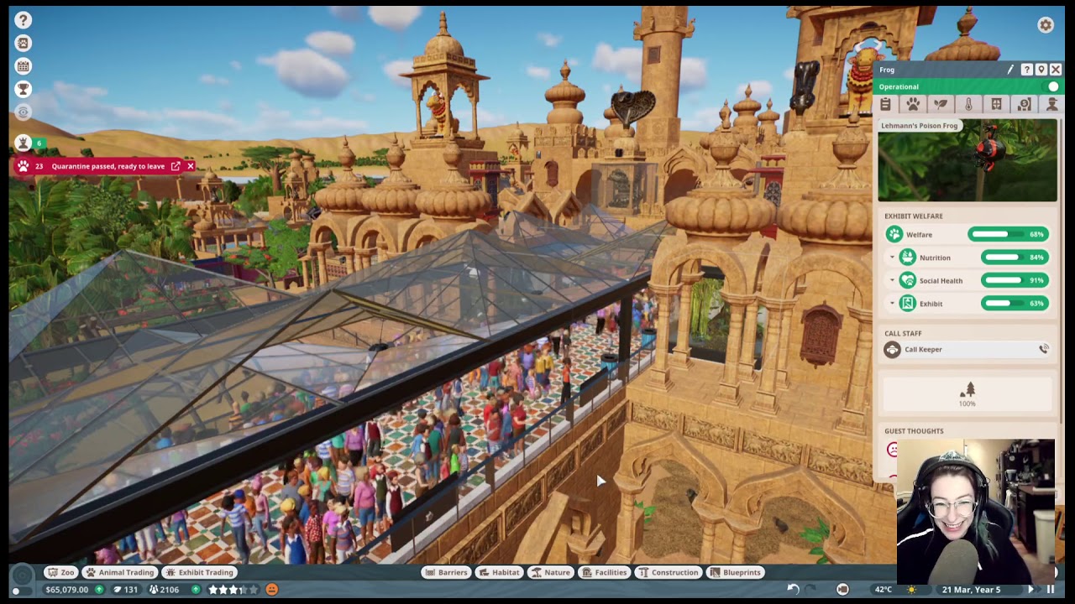Open the Construction build menu
Viewport: 1075px width, 604px height.
[669, 572]
